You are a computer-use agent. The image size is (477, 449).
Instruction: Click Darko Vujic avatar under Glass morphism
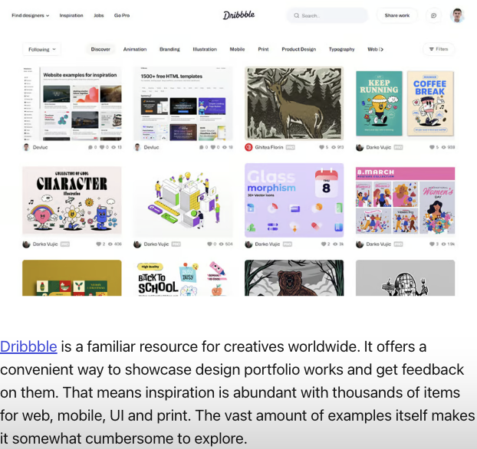248,244
